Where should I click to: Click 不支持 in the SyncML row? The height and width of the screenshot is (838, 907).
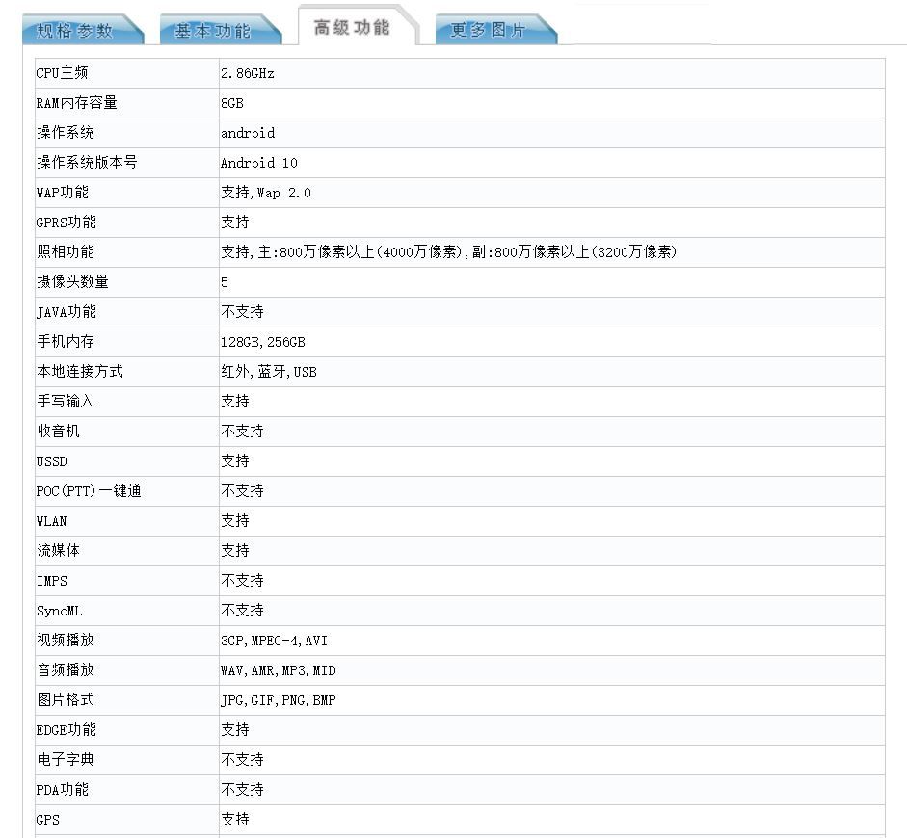click(x=242, y=611)
